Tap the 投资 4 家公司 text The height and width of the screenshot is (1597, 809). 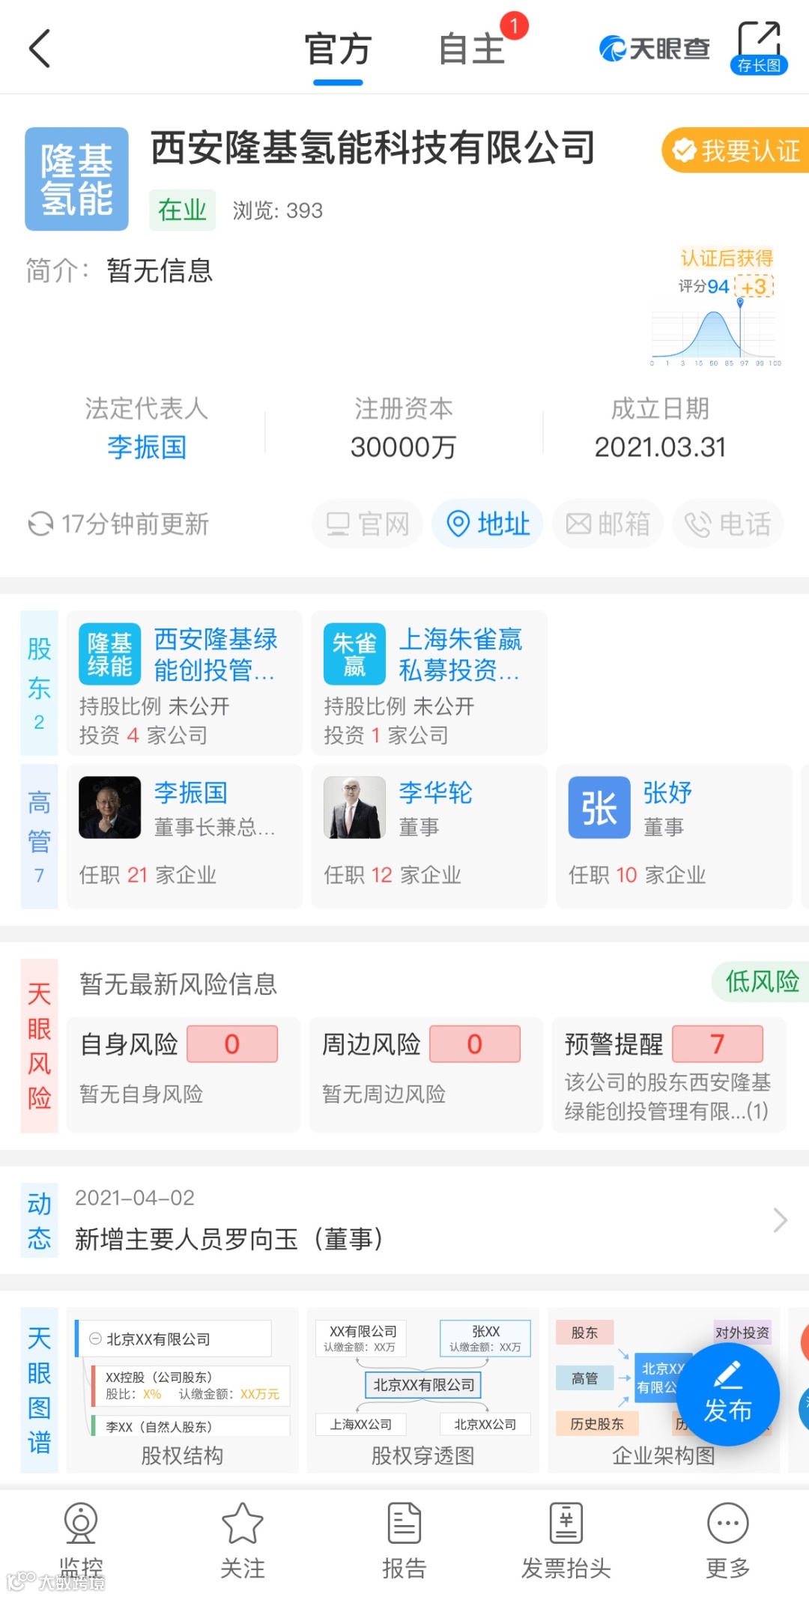[x=143, y=735]
